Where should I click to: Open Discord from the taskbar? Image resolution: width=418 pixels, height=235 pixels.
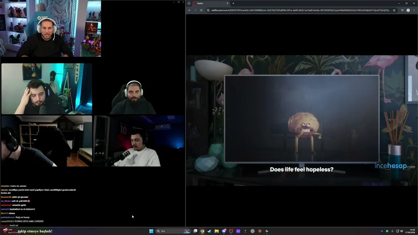click(x=224, y=231)
